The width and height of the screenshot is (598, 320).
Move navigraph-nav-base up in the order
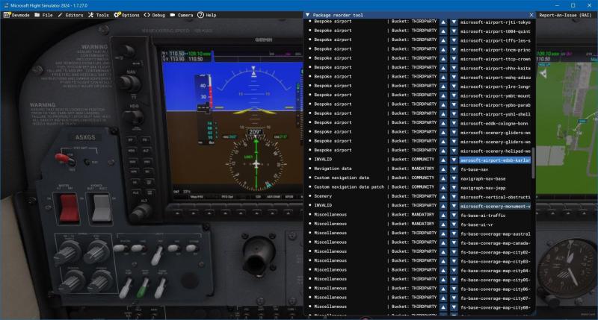pyautogui.click(x=443, y=178)
